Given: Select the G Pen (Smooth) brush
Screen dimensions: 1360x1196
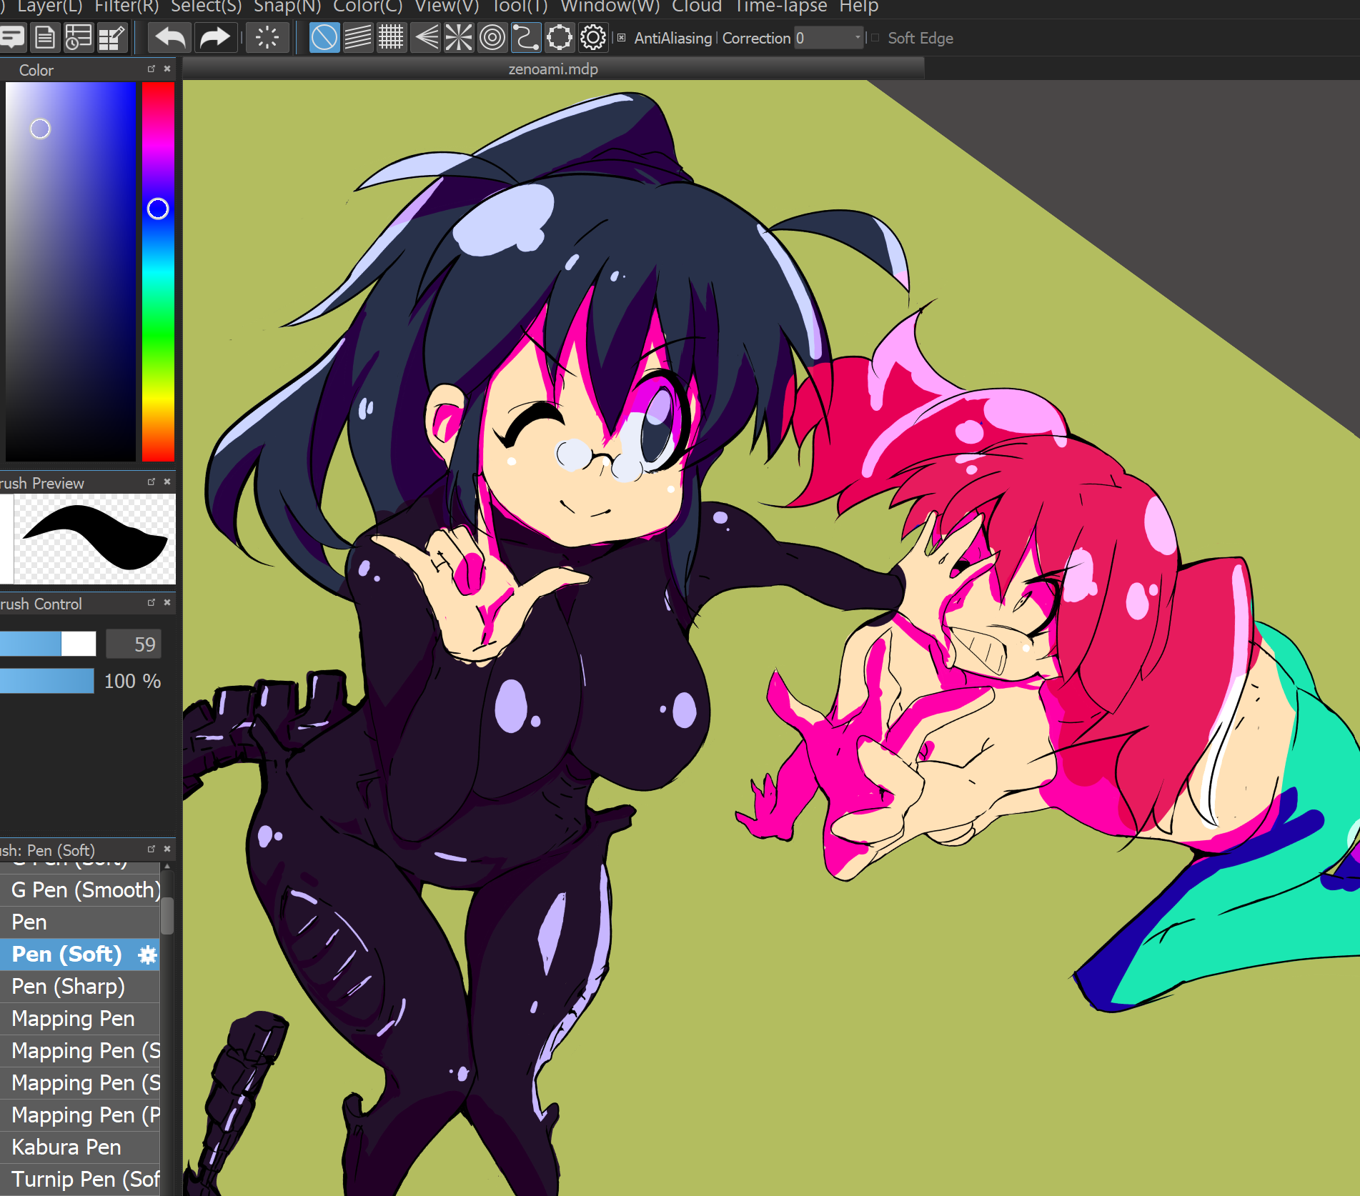Looking at the screenshot, I should 80,890.
